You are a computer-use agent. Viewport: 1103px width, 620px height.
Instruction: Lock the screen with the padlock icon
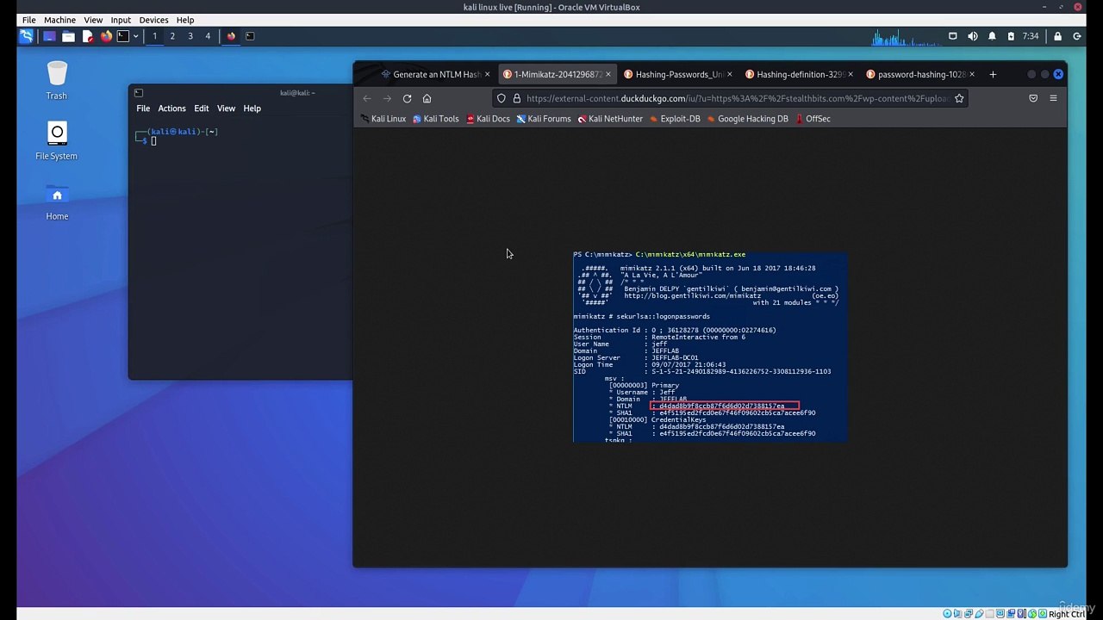pyautogui.click(x=1057, y=36)
